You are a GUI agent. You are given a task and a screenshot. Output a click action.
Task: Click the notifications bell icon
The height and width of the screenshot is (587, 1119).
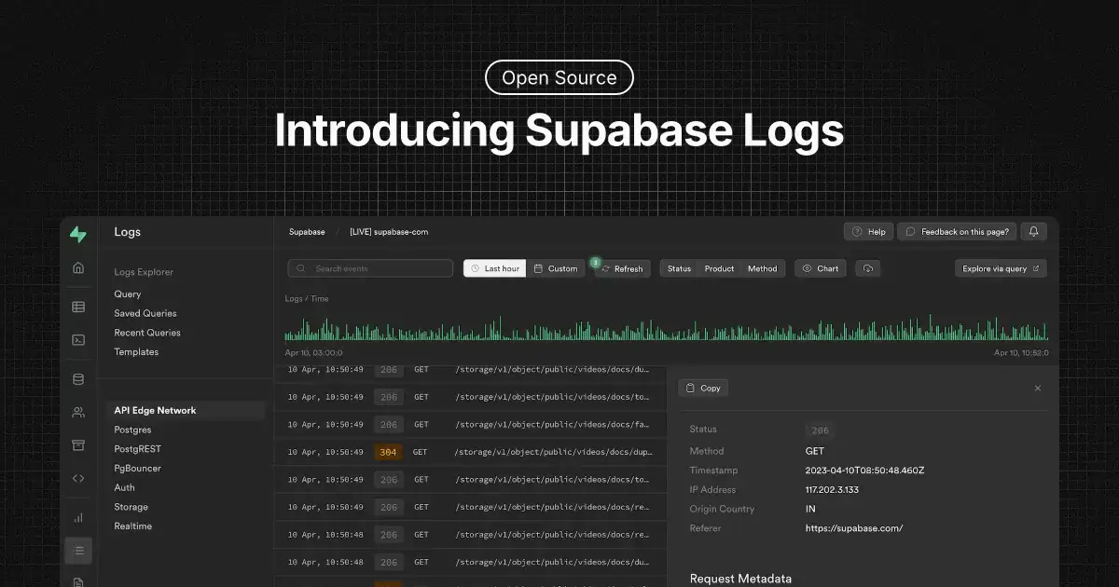(x=1032, y=232)
